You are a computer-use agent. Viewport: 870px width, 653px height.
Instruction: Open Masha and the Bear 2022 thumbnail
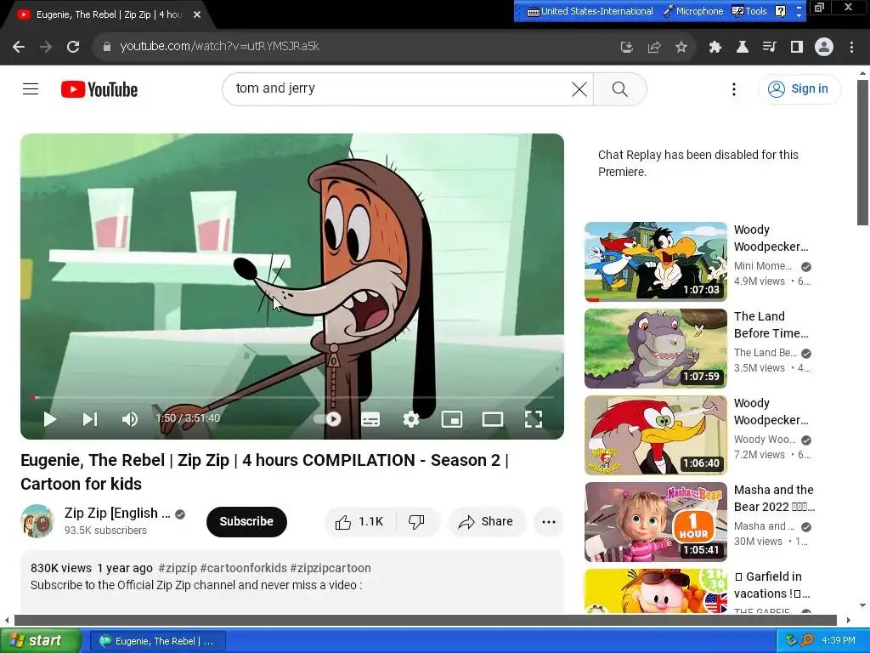pos(656,521)
